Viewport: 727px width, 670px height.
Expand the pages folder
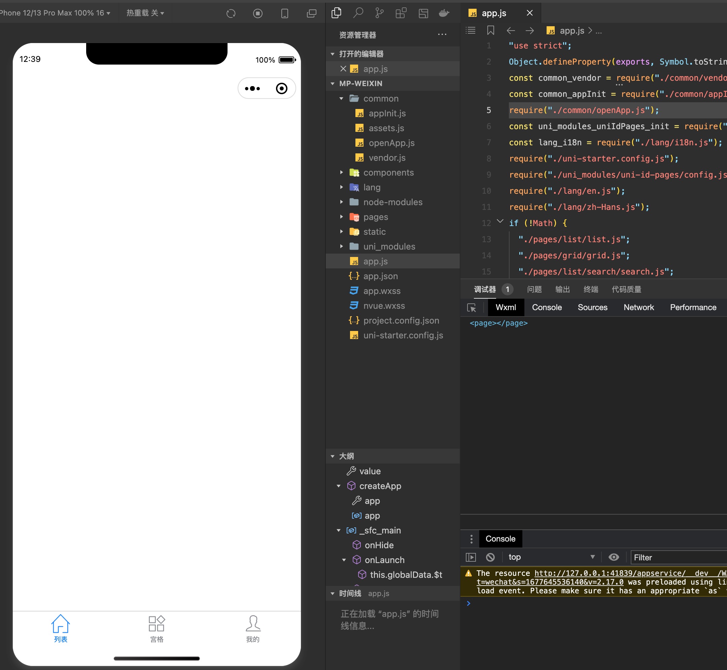(341, 217)
